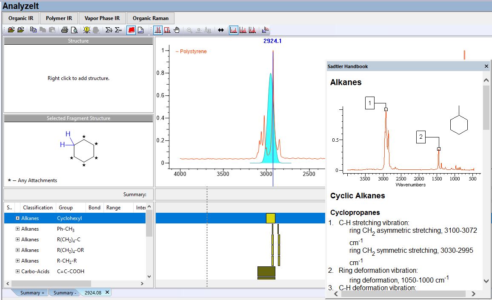Click the double-headed horizontal arrow icon
This screenshot has height=300, width=492.
coord(221,30)
